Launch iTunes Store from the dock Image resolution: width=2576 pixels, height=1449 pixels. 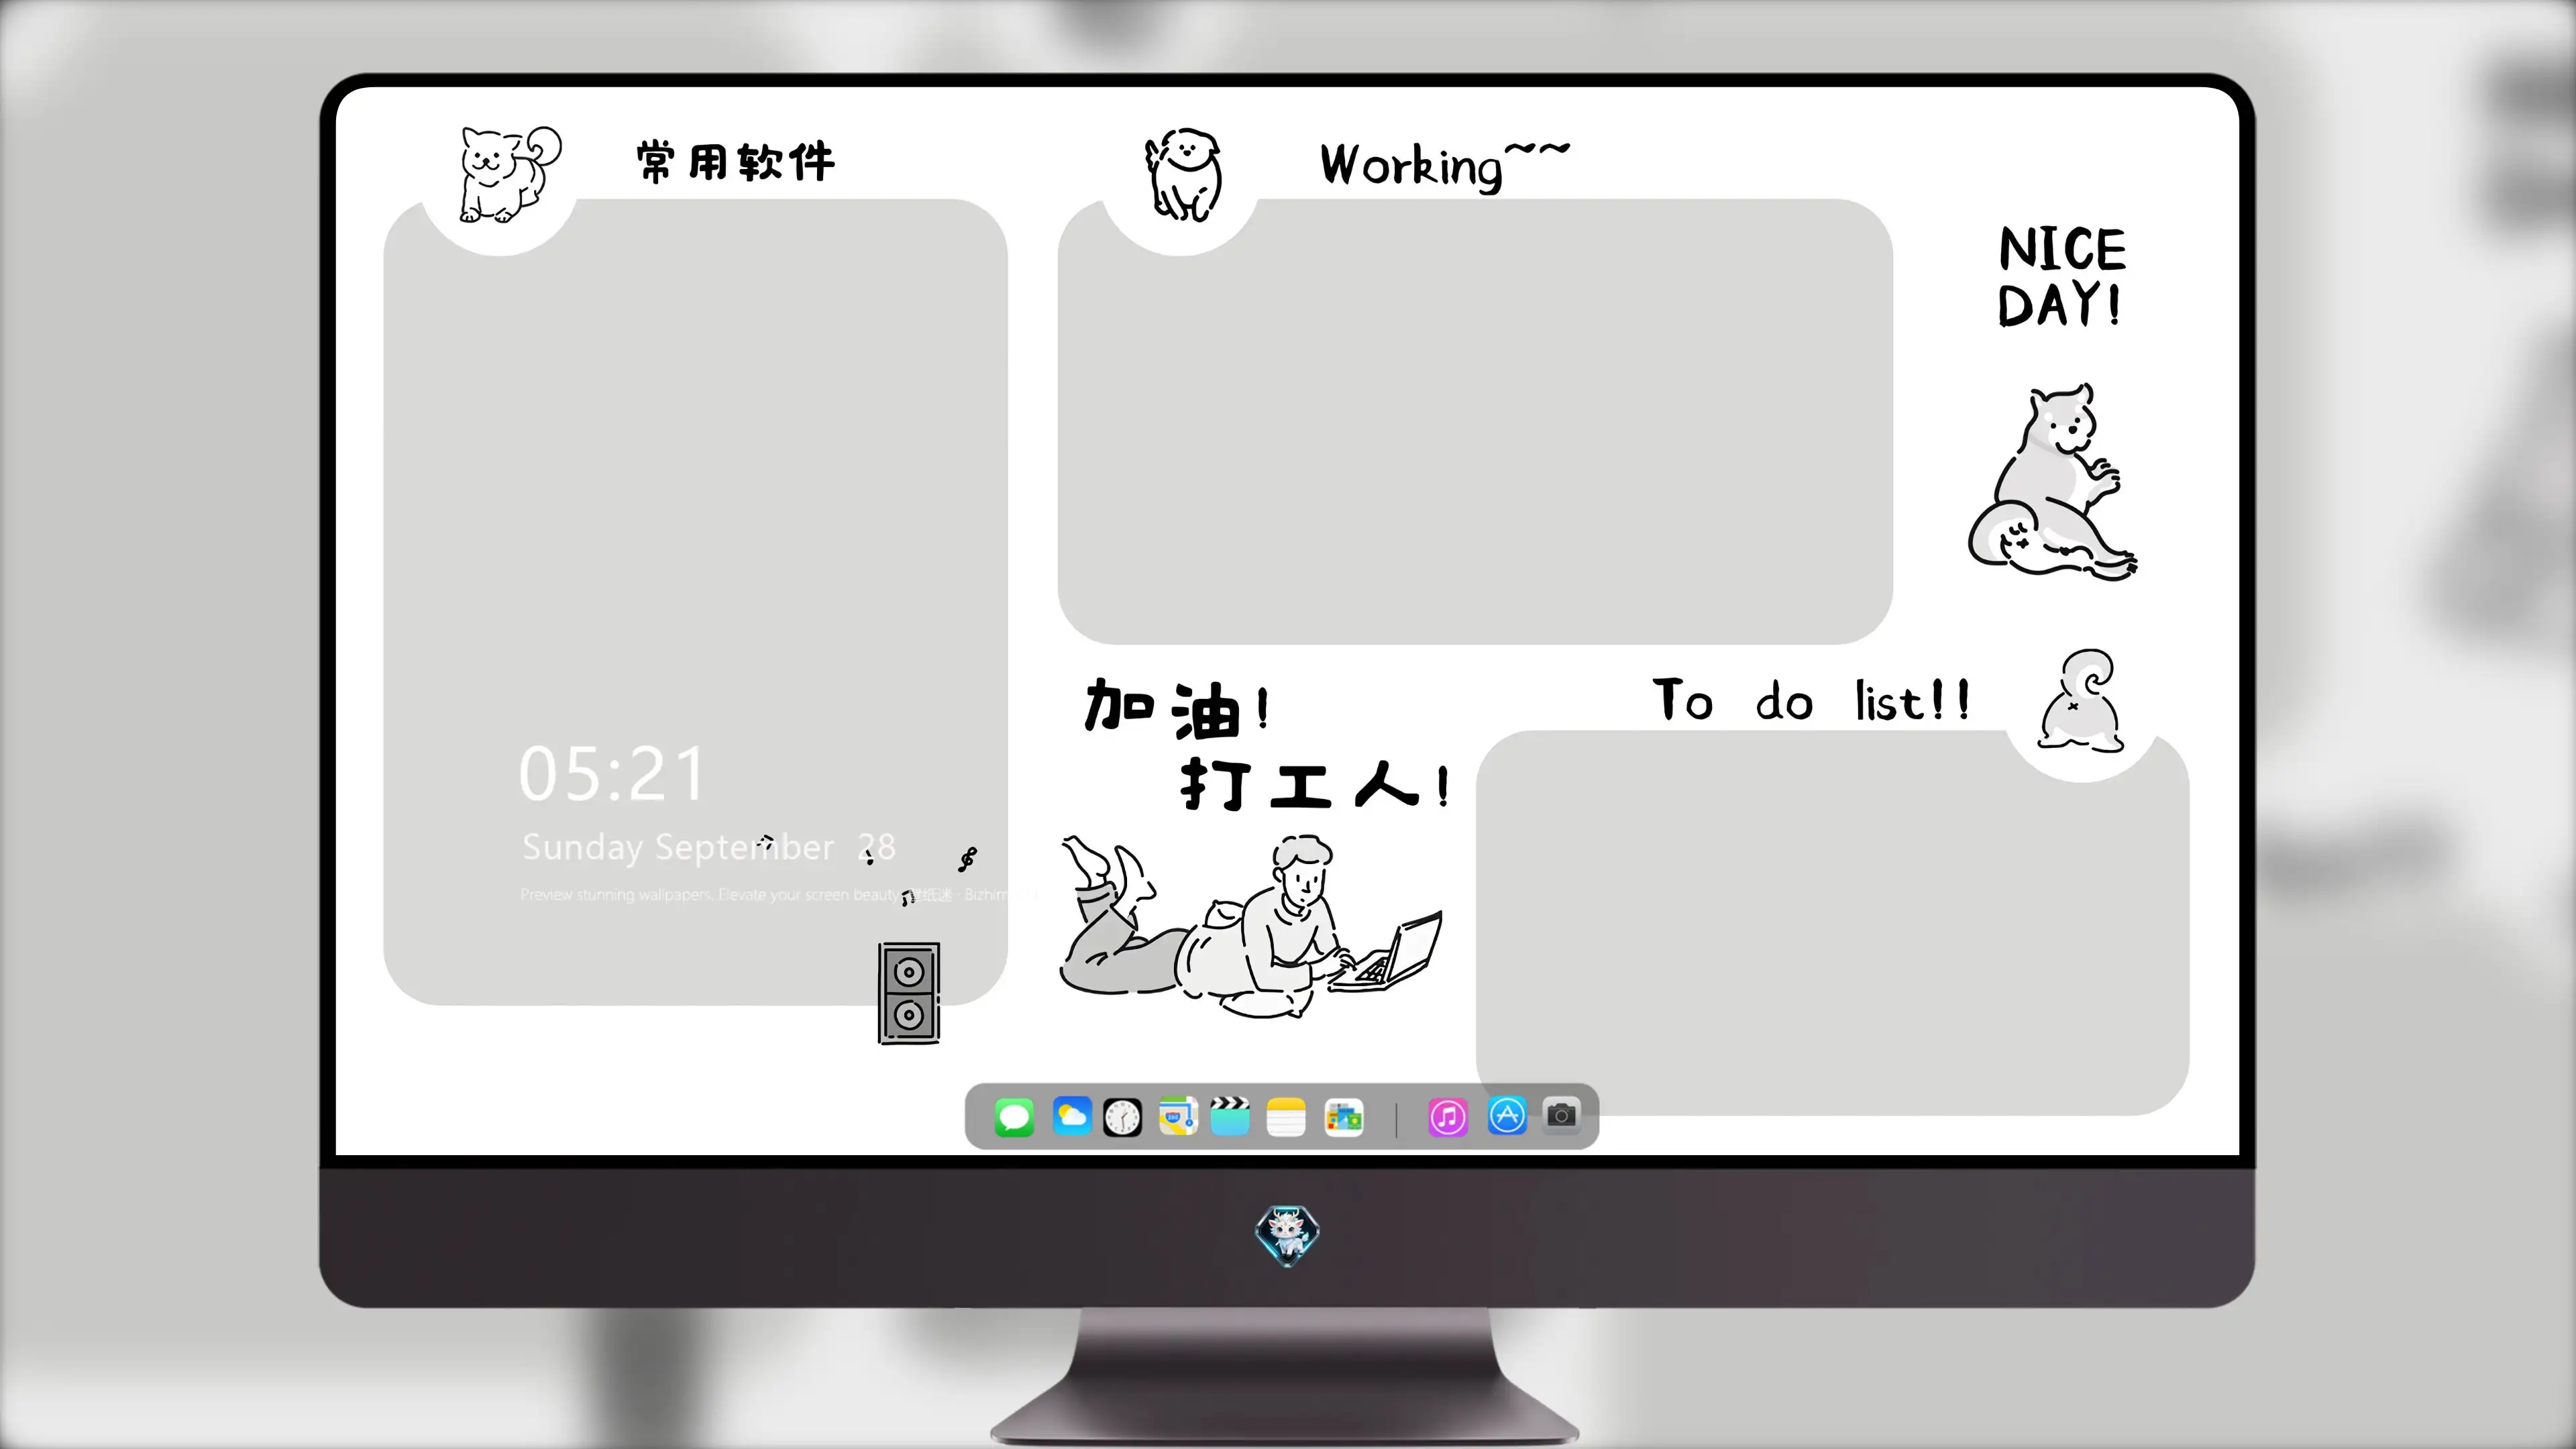point(1448,1117)
